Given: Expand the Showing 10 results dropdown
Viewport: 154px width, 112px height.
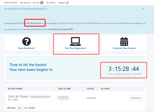Looking at the screenshot, I should pyautogui.click(x=20, y=108).
